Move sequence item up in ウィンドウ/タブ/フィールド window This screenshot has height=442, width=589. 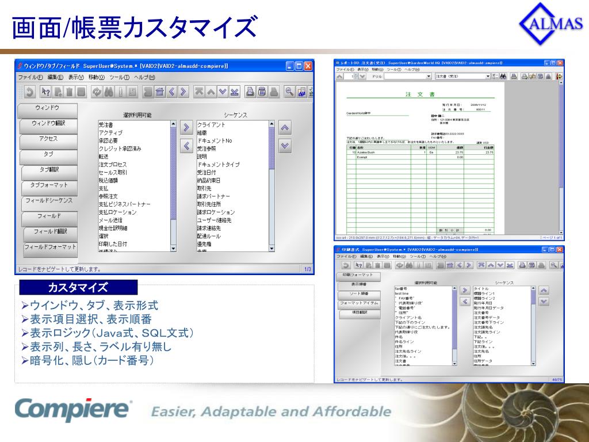tap(285, 128)
